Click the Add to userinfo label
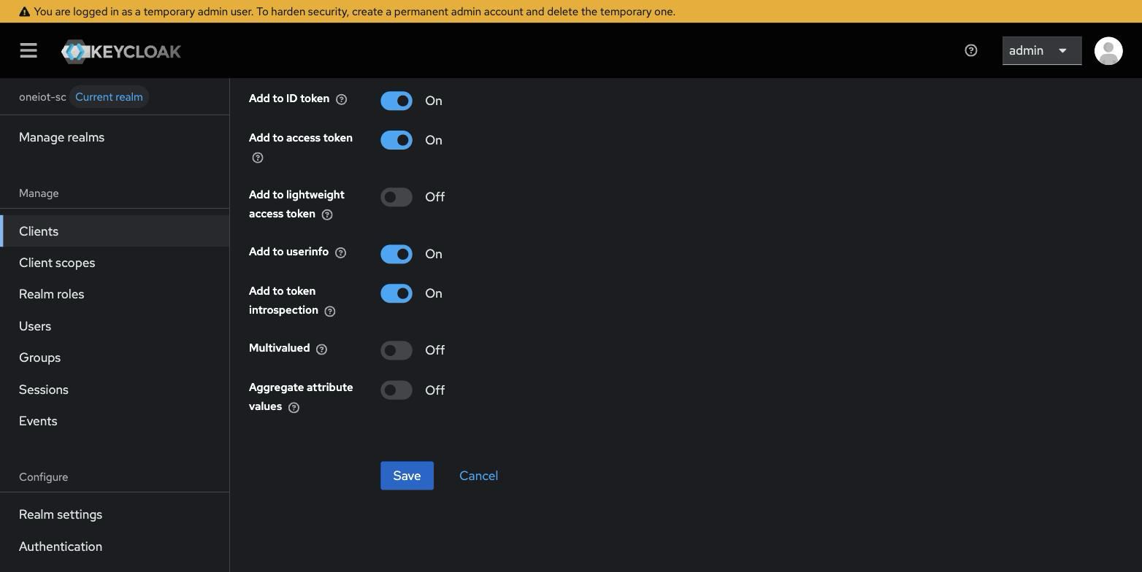The width and height of the screenshot is (1142, 572). tap(288, 252)
